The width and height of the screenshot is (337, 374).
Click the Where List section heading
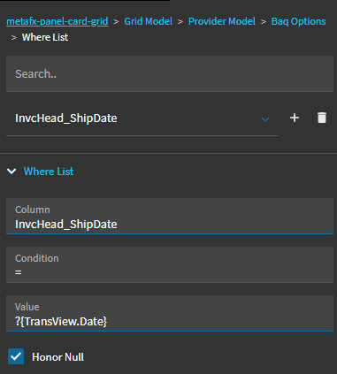(49, 172)
